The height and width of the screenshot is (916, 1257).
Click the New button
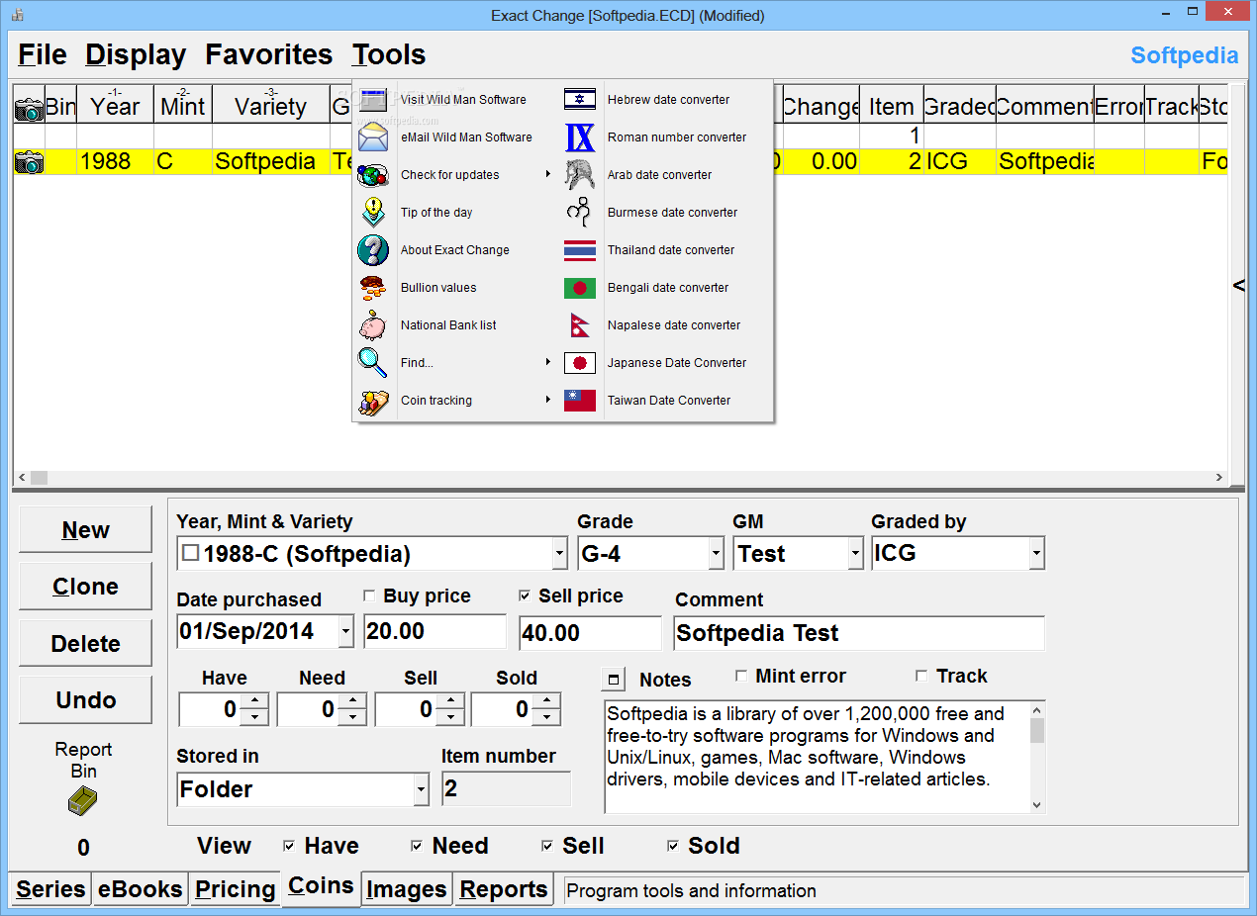pyautogui.click(x=85, y=529)
